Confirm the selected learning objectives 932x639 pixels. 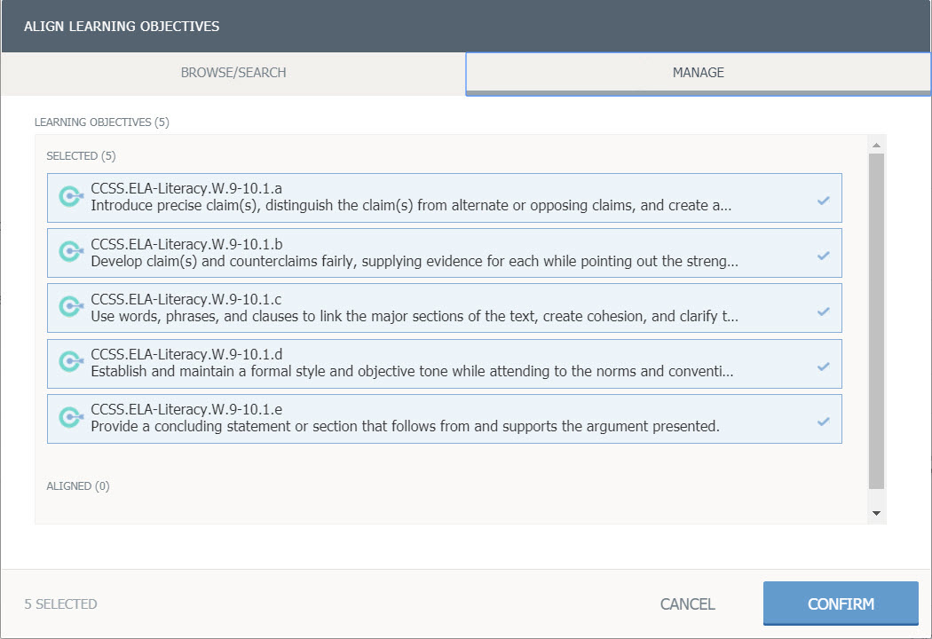tap(840, 604)
